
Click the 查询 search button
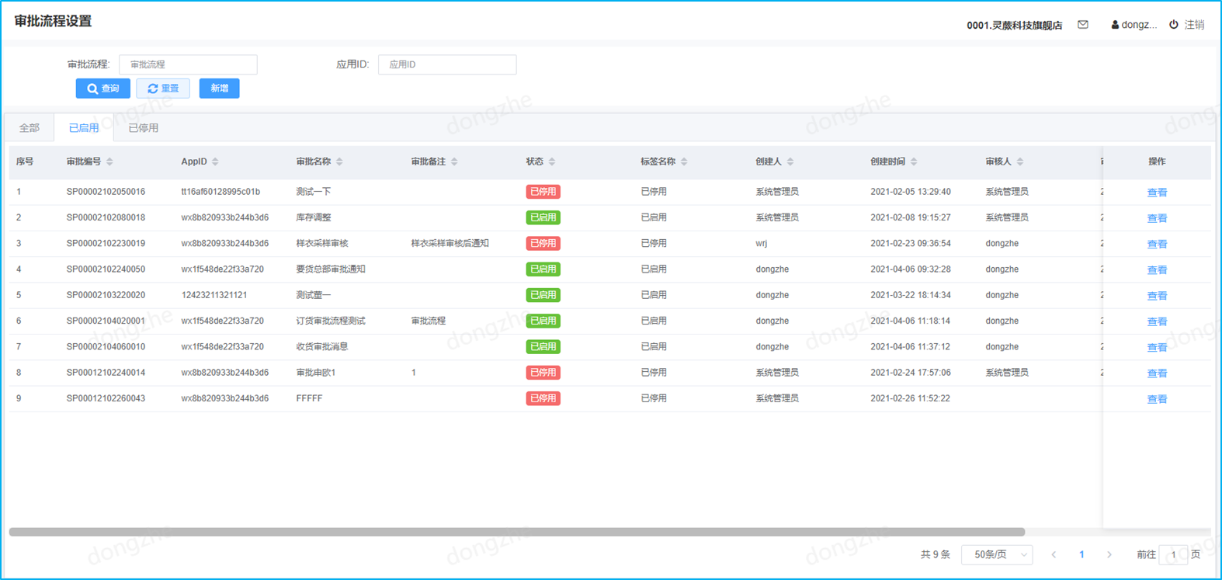click(103, 89)
